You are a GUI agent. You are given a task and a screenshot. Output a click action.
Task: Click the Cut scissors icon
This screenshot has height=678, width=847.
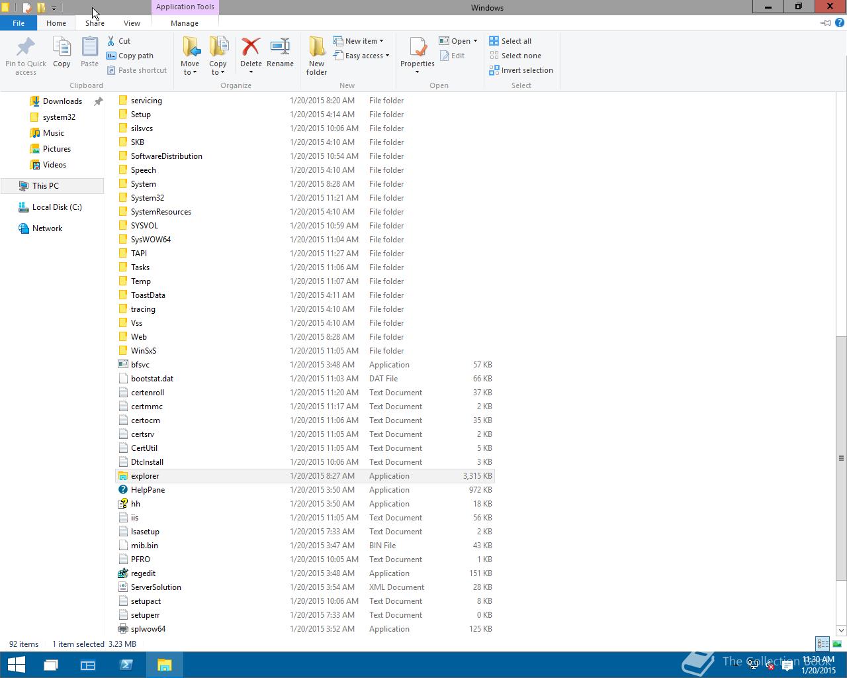(x=111, y=41)
